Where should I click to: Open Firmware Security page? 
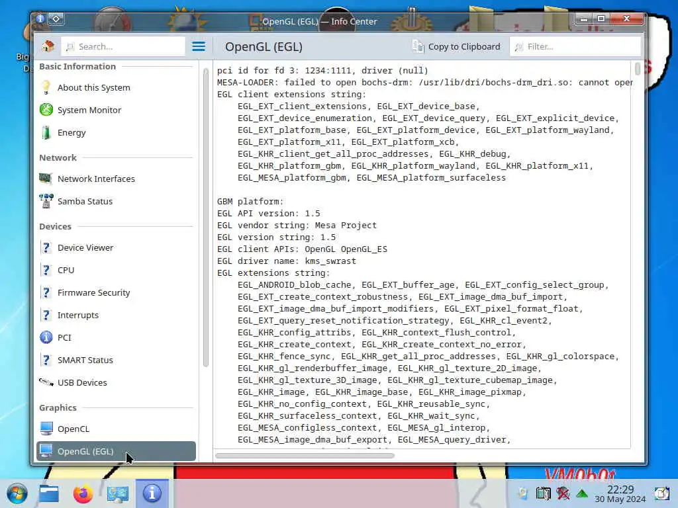[116, 292]
